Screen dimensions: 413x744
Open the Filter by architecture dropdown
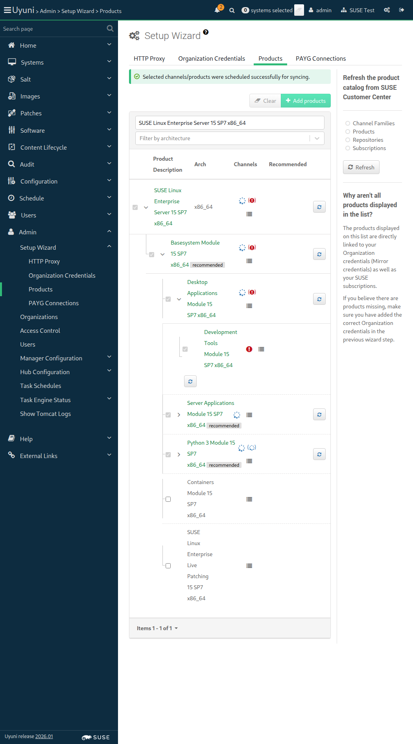(230, 138)
